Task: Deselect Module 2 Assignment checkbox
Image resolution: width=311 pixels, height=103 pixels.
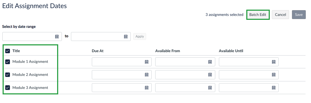Action: 8,75
